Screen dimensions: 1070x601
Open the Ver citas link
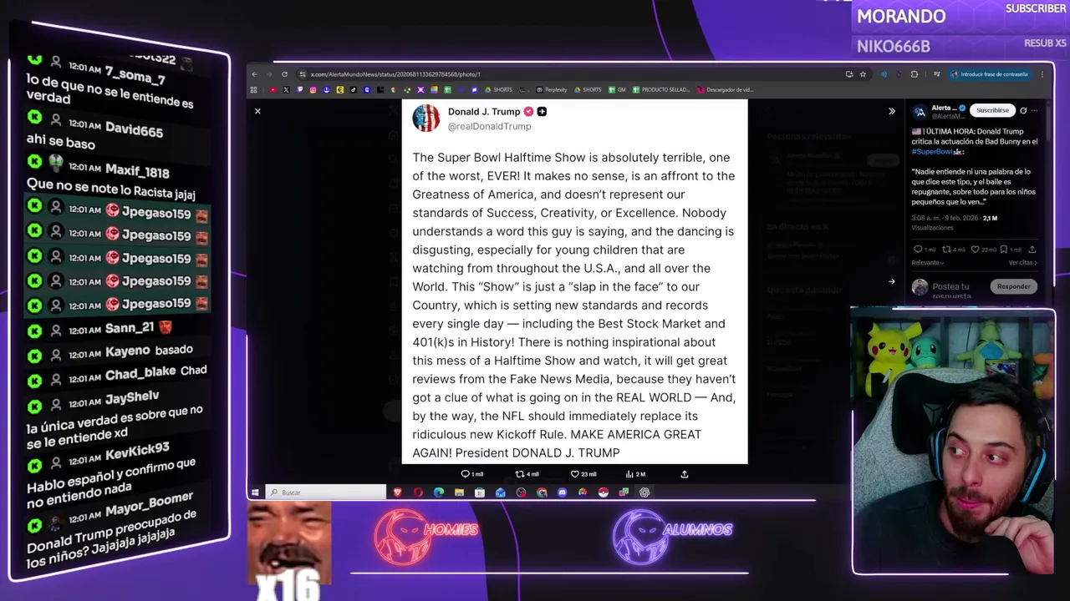click(1022, 263)
